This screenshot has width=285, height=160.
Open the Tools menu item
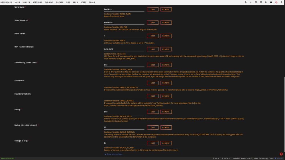[x=92, y=2]
